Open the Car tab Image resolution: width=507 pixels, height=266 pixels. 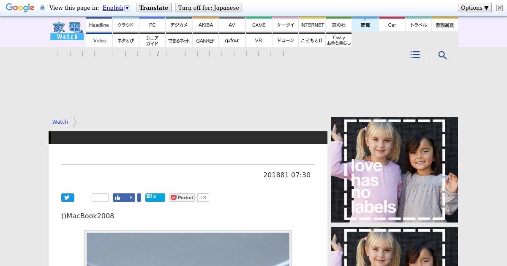[x=392, y=24]
